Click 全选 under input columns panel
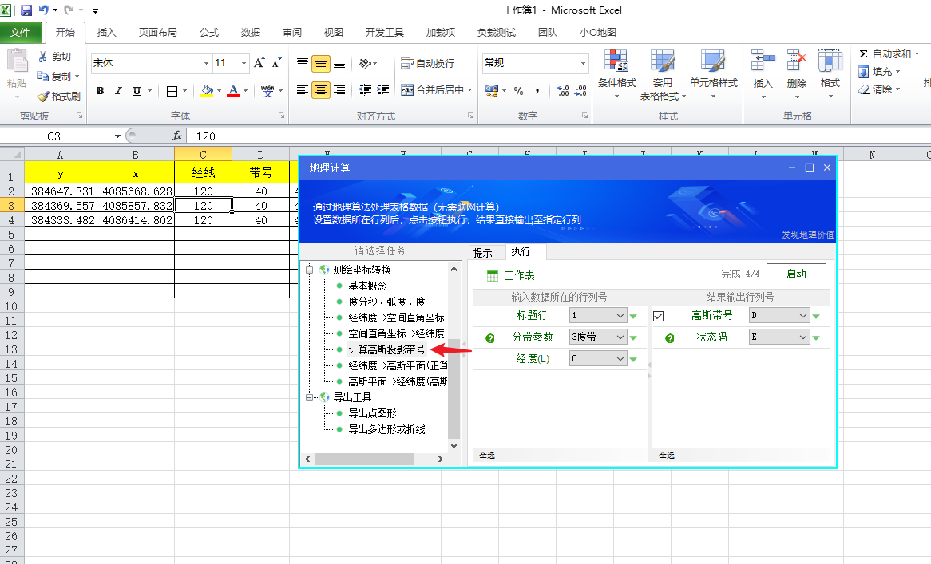 [487, 456]
